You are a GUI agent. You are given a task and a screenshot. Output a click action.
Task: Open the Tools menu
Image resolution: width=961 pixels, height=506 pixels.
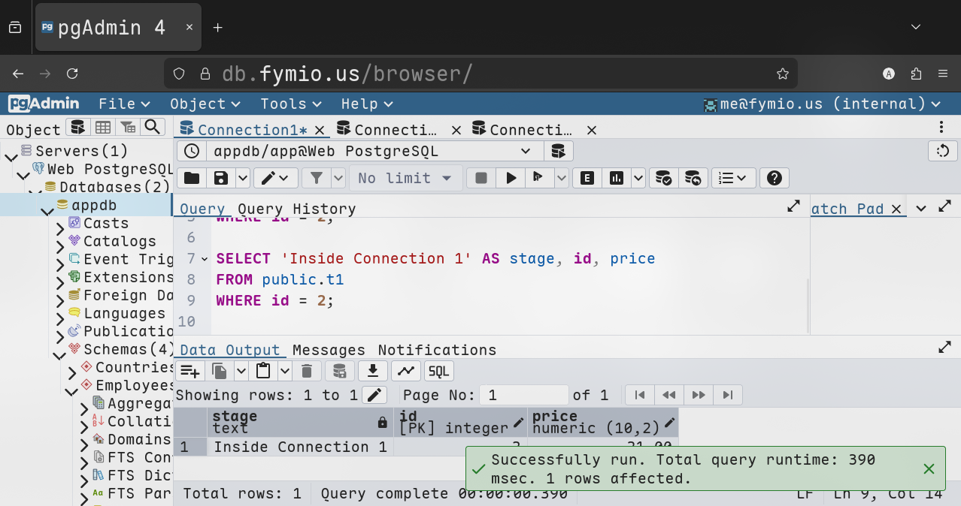tap(290, 104)
